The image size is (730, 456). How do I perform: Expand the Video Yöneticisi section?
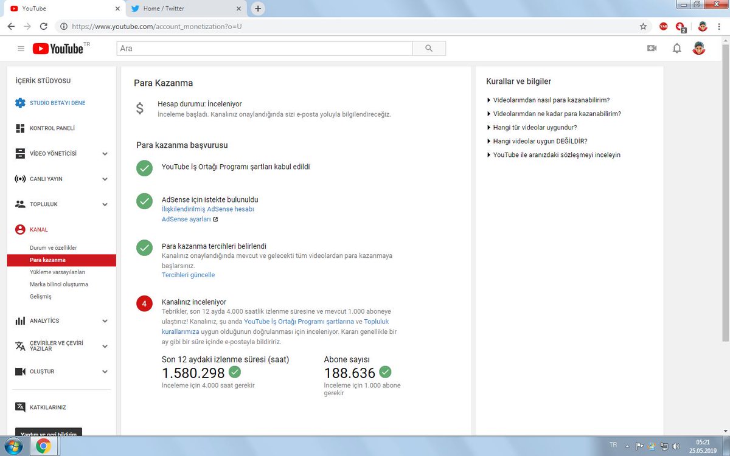coord(105,154)
